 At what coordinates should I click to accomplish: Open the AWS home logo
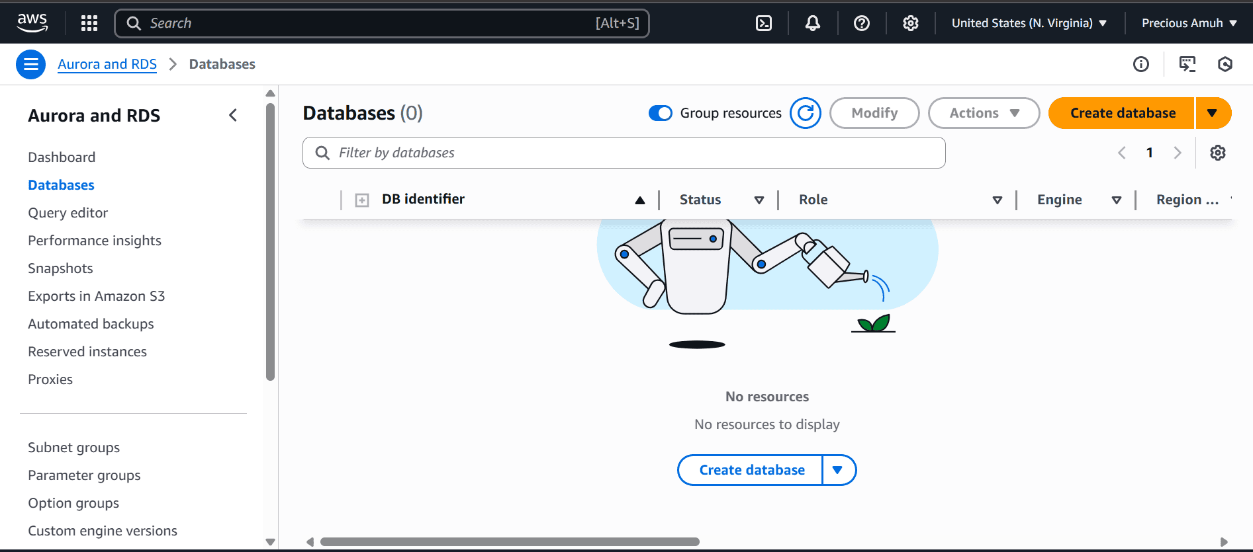pyautogui.click(x=32, y=23)
